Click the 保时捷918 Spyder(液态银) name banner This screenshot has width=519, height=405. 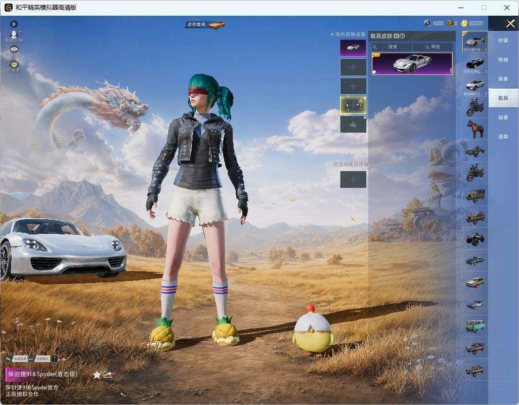[x=42, y=374]
